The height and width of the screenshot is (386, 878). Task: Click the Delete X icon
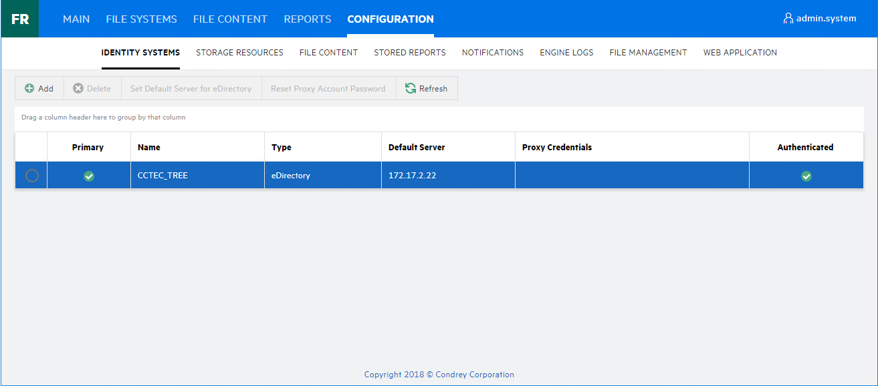coord(78,88)
